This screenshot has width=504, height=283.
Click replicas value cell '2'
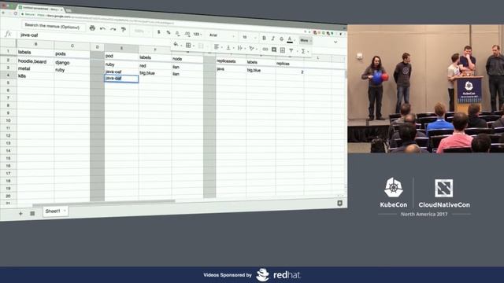[290, 72]
